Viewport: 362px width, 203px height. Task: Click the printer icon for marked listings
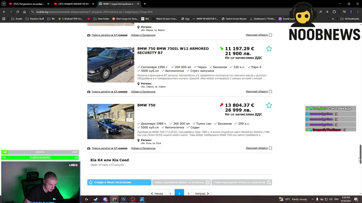point(208,182)
